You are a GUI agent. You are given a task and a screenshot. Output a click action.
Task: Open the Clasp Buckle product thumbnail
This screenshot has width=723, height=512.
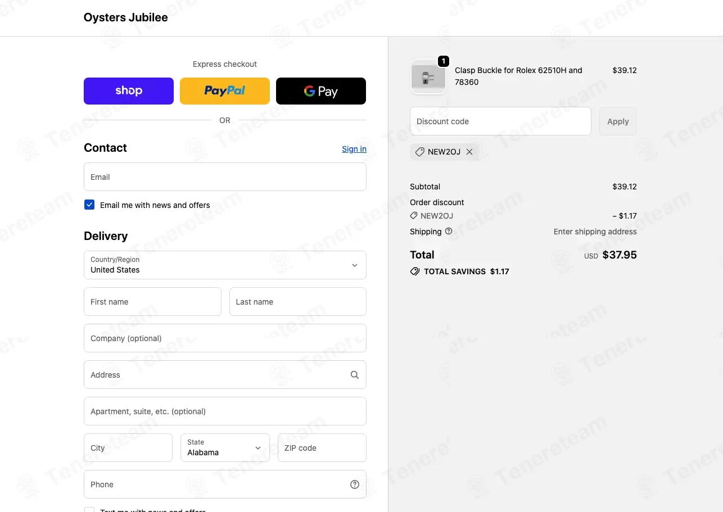pyautogui.click(x=428, y=76)
